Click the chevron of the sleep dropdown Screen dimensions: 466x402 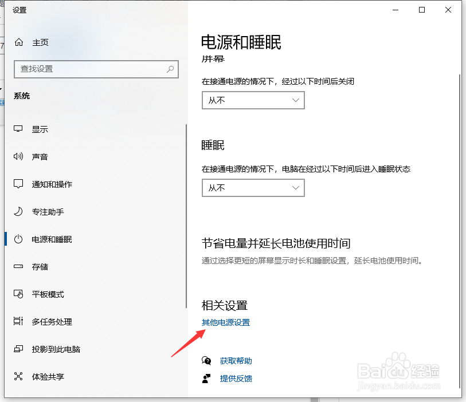295,188
